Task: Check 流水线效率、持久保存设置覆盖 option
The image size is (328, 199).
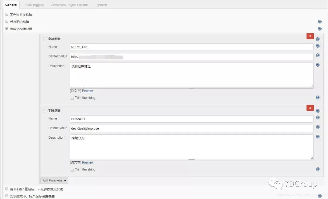Action: [7, 196]
